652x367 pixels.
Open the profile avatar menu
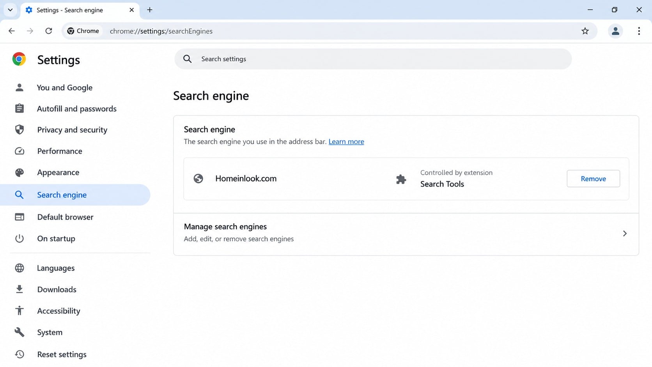[615, 31]
